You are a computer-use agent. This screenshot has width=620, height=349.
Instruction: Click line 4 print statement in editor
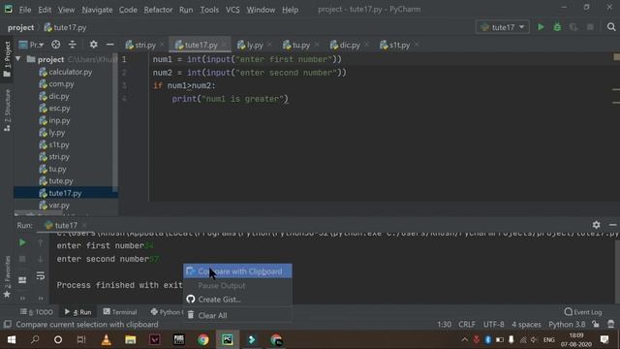click(x=231, y=99)
